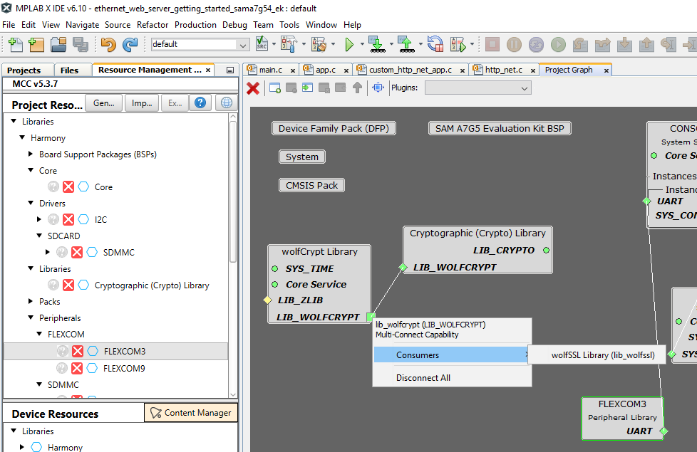Select SAM A7G5 Evaluation Kit BSP node

[x=500, y=128]
